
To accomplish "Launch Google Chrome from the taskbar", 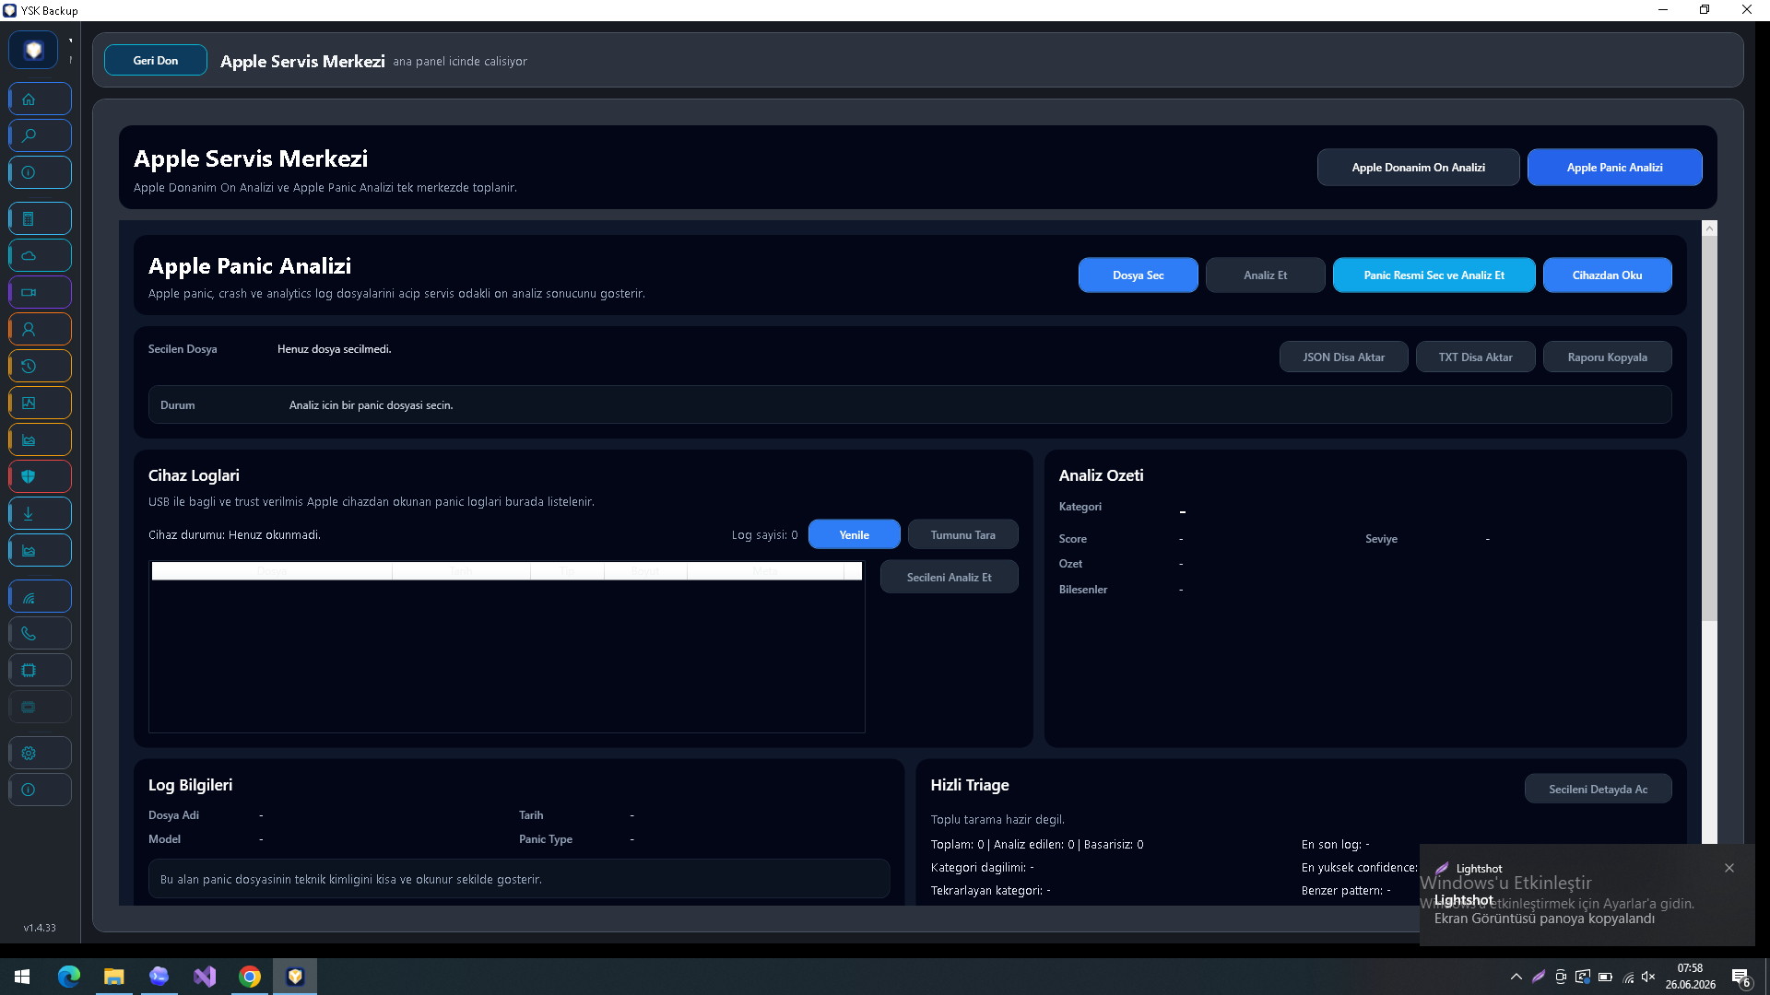I will pos(250,977).
